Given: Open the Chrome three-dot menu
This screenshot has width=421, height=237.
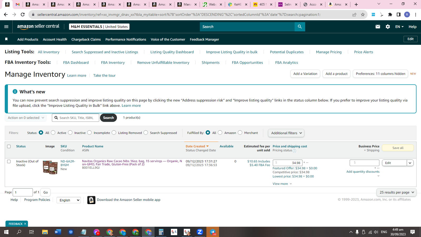Looking at the screenshot, I should pyautogui.click(x=415, y=14).
